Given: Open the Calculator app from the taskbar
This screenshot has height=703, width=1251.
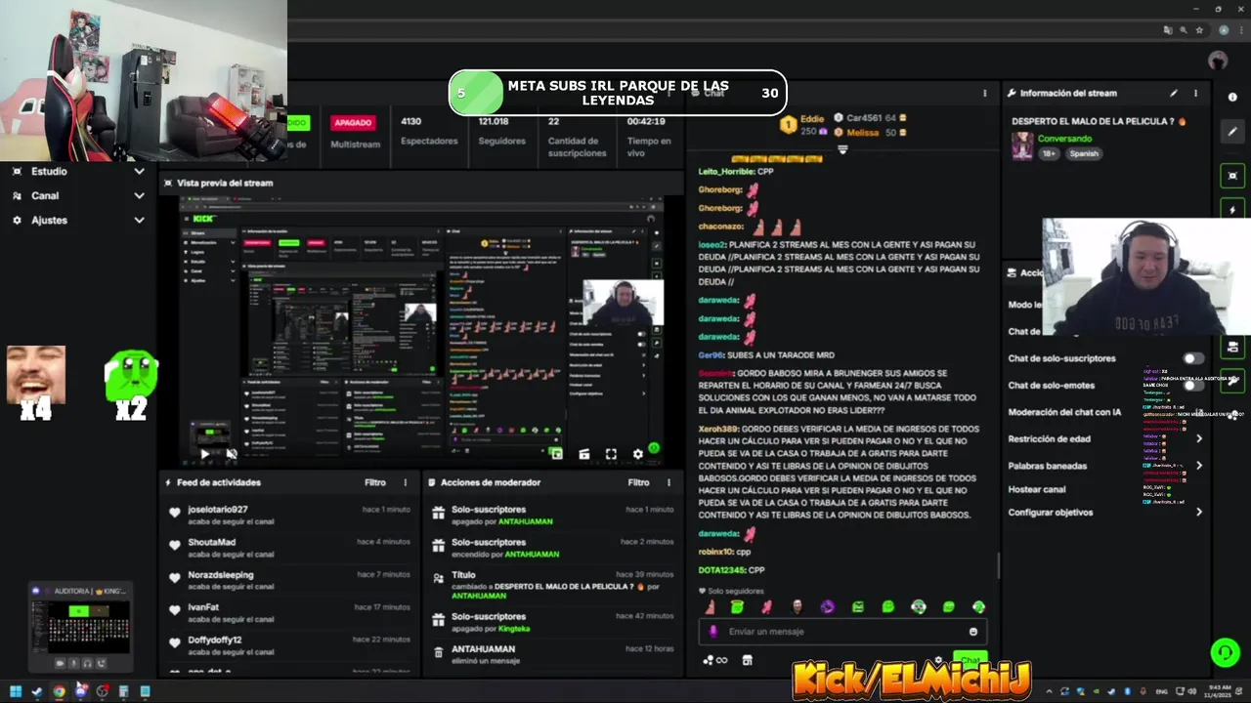Looking at the screenshot, I should [123, 691].
